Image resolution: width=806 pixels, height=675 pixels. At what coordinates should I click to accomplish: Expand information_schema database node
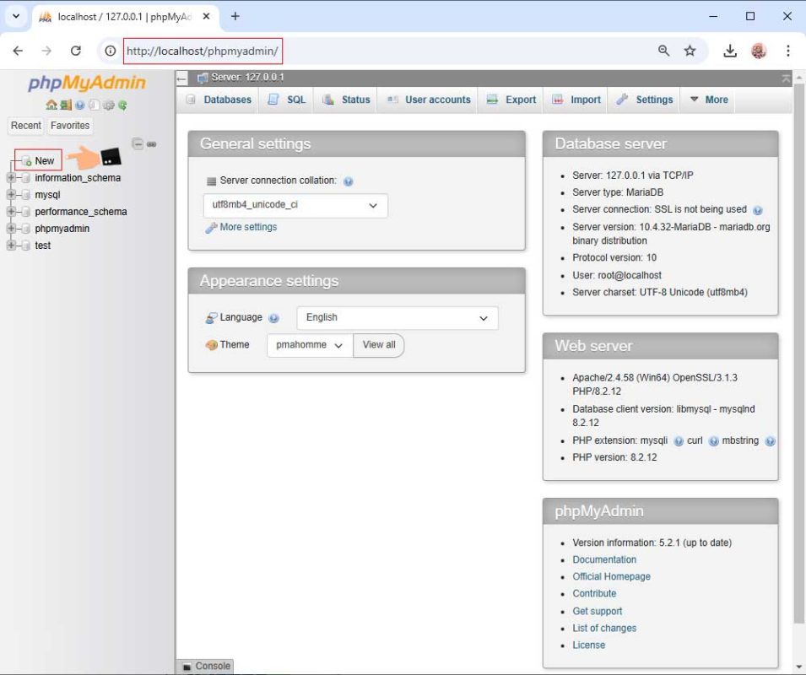click(11, 178)
